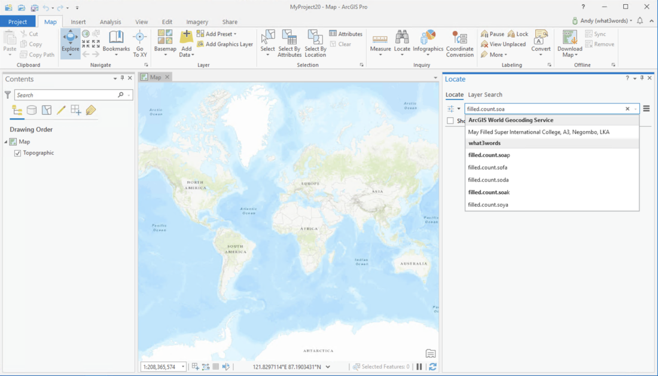Image resolution: width=658 pixels, height=376 pixels.
Task: Open the Andy (what3words) account dropdown
Action: click(x=602, y=20)
